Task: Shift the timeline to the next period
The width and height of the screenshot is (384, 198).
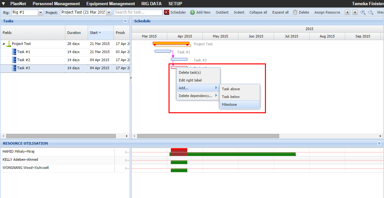Action: coord(355,12)
